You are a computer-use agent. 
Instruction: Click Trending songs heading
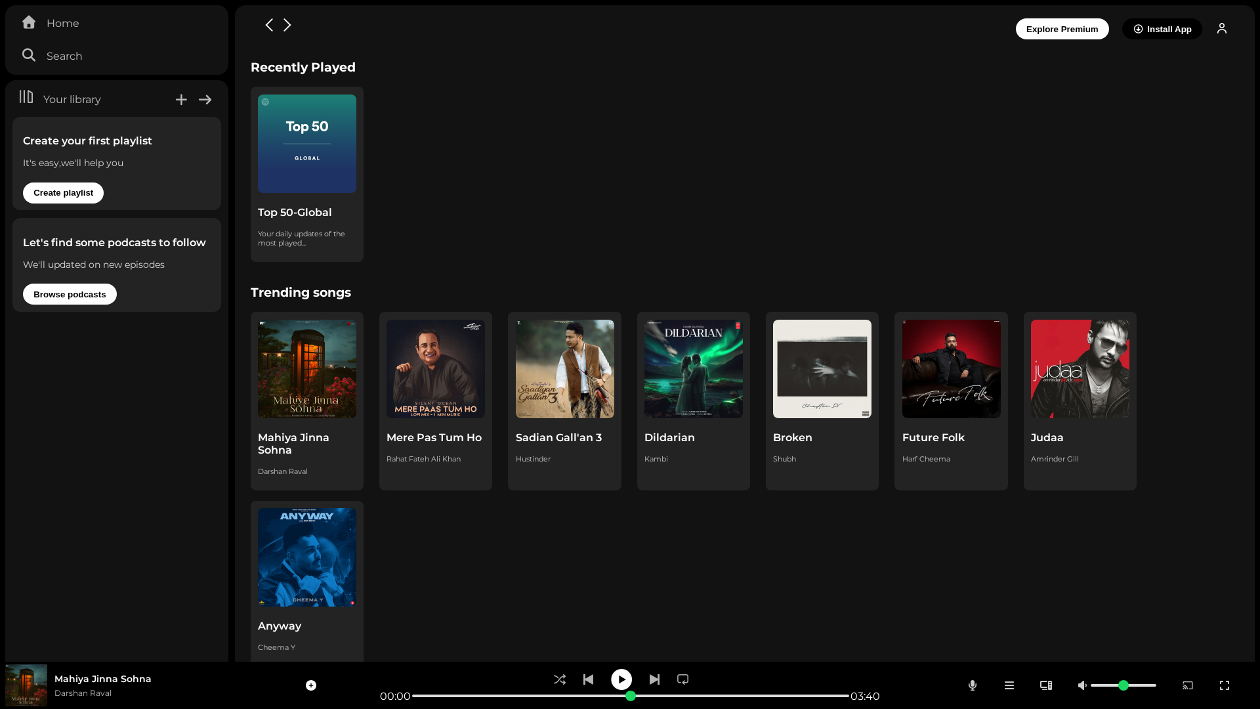301,293
